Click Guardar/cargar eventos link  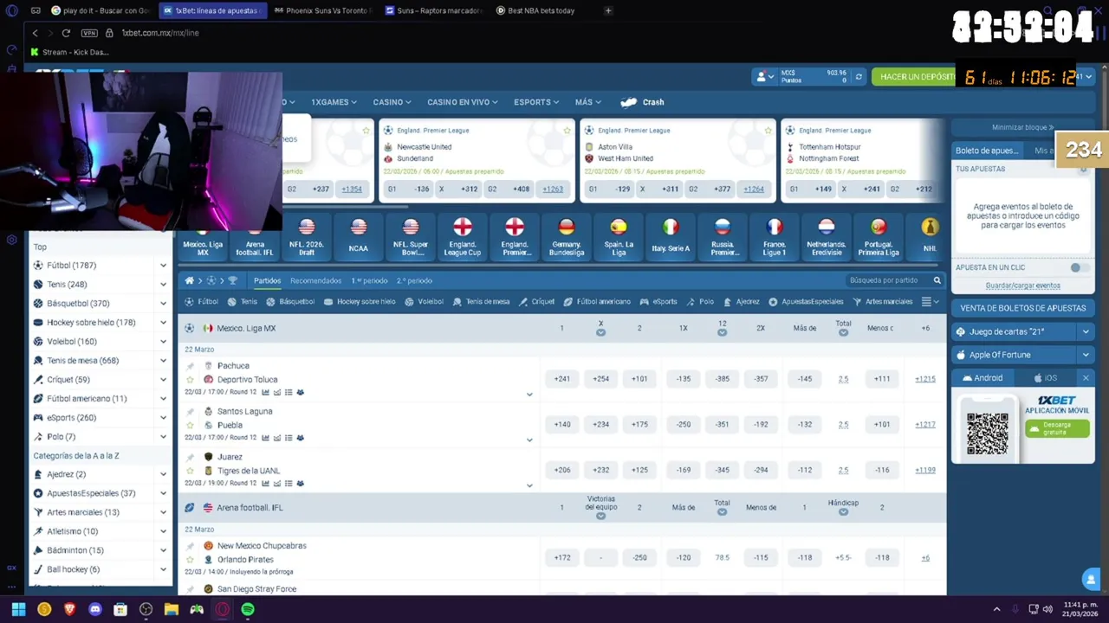coord(1022,286)
